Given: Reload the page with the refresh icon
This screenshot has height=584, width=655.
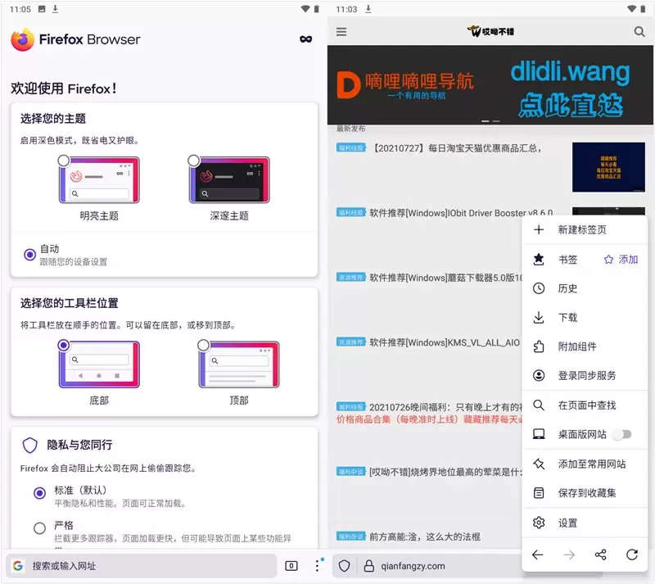Looking at the screenshot, I should click(632, 555).
